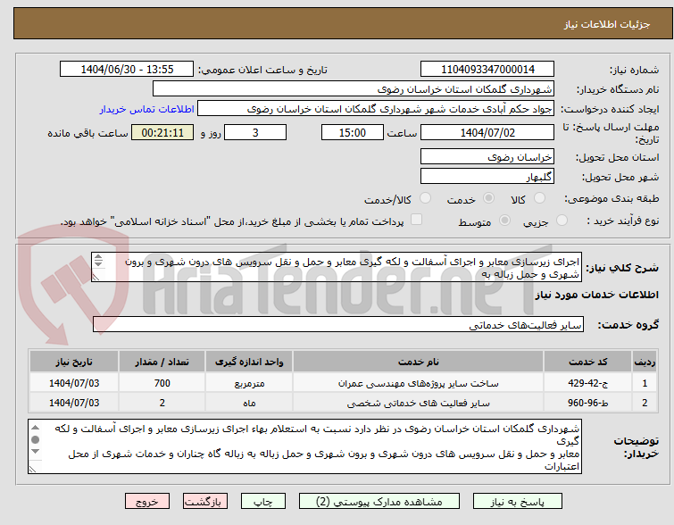
Task: Click the down arrow in buyer notes scrollbar
Action: pos(35,452)
